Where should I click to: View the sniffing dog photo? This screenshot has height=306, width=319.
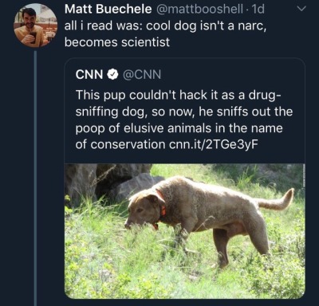tap(185, 231)
